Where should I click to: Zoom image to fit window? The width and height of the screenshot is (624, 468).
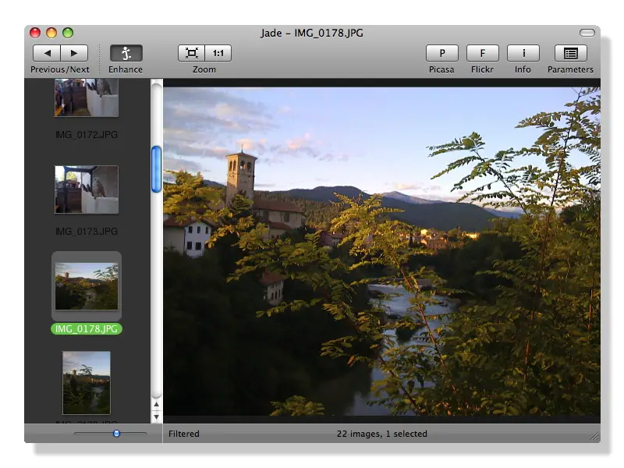(x=191, y=53)
